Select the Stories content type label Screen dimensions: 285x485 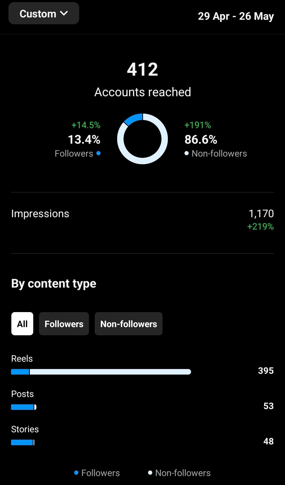coord(25,429)
